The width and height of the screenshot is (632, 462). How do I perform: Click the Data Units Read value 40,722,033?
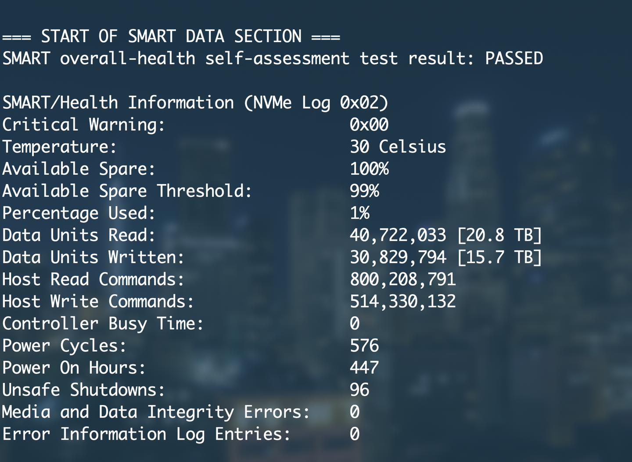pyautogui.click(x=398, y=235)
